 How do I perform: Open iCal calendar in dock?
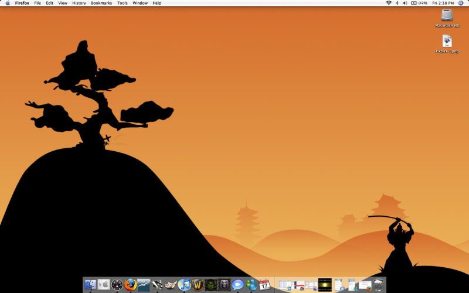[x=264, y=285]
